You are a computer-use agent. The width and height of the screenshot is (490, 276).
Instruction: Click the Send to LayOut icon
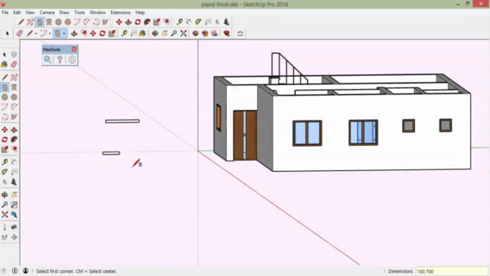tap(214, 33)
